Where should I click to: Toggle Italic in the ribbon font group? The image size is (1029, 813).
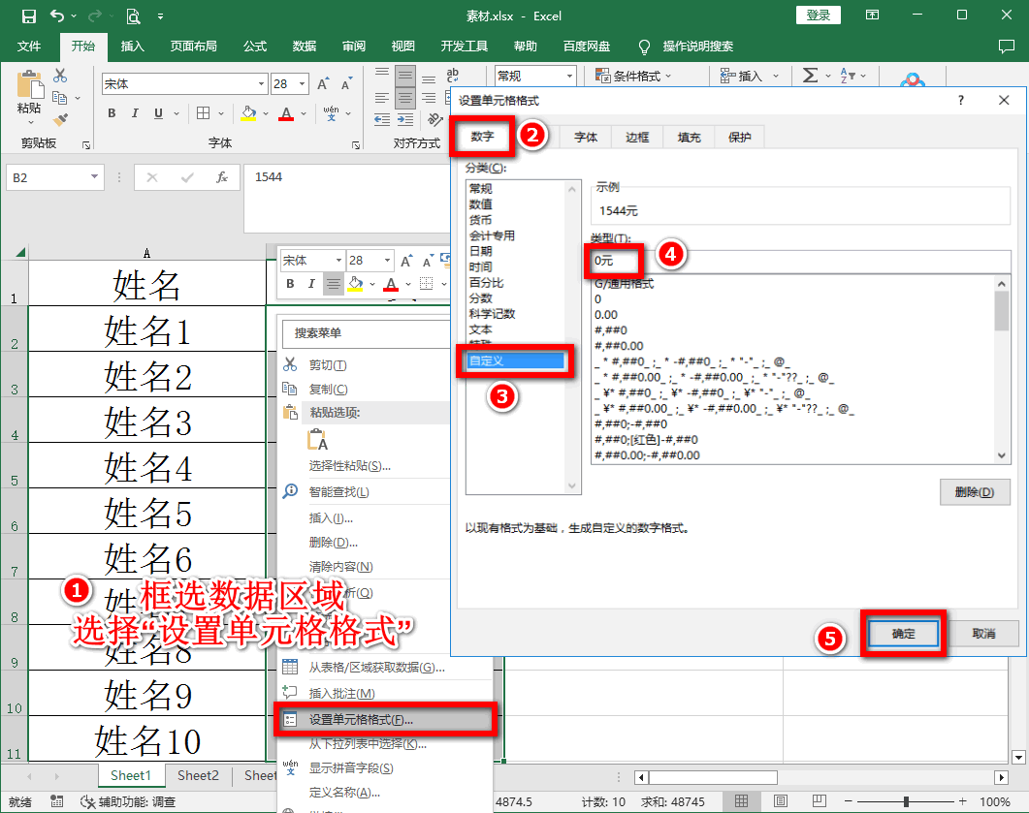[x=135, y=113]
